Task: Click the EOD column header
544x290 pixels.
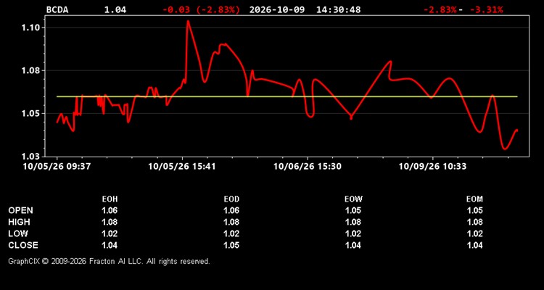Action: 231,199
